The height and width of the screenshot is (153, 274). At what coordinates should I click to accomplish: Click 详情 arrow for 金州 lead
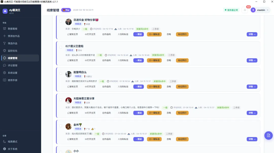252,139
